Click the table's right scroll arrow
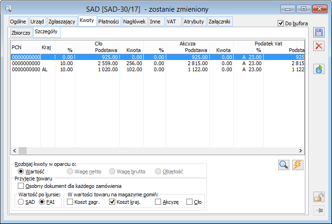332x224 pixels. pos(301,150)
